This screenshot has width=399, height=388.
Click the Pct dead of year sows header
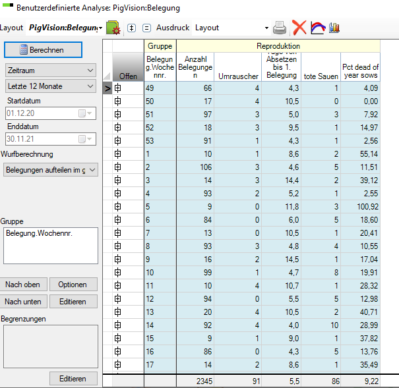pos(360,67)
